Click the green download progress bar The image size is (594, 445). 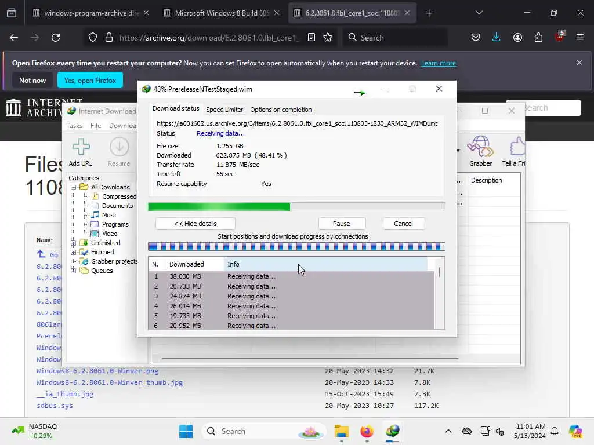click(x=296, y=207)
